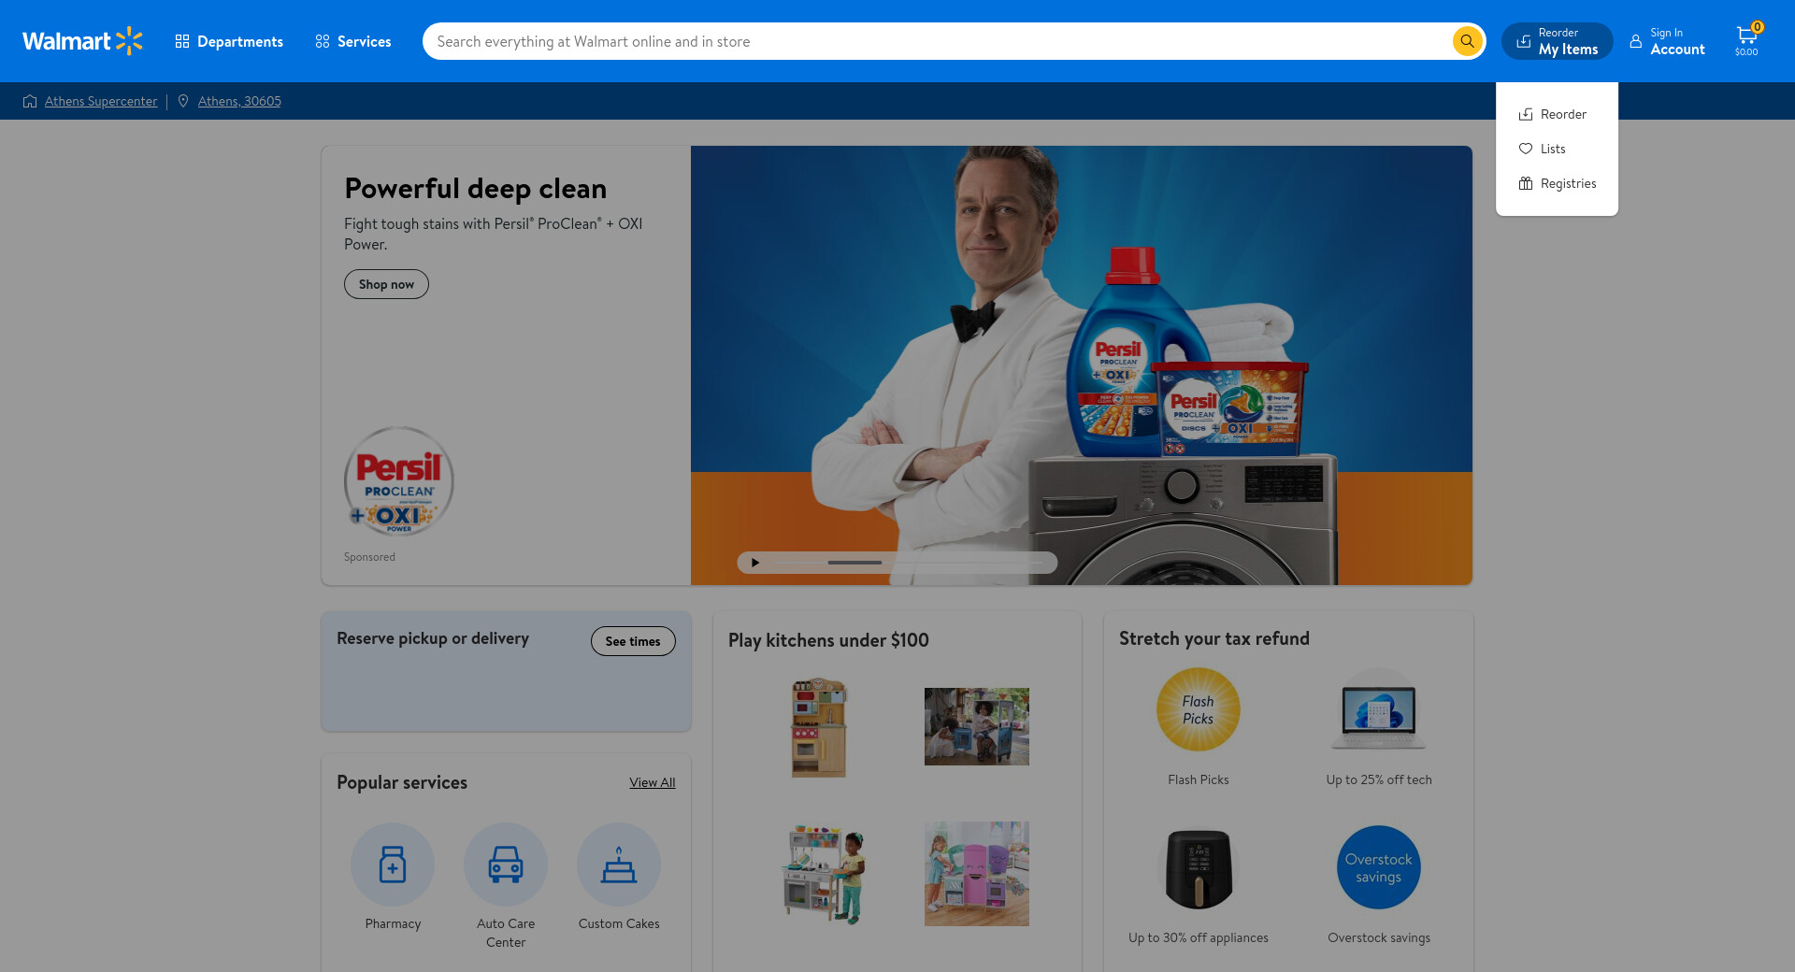Click the Sponsored label
This screenshot has width=1795, height=972.
(369, 557)
